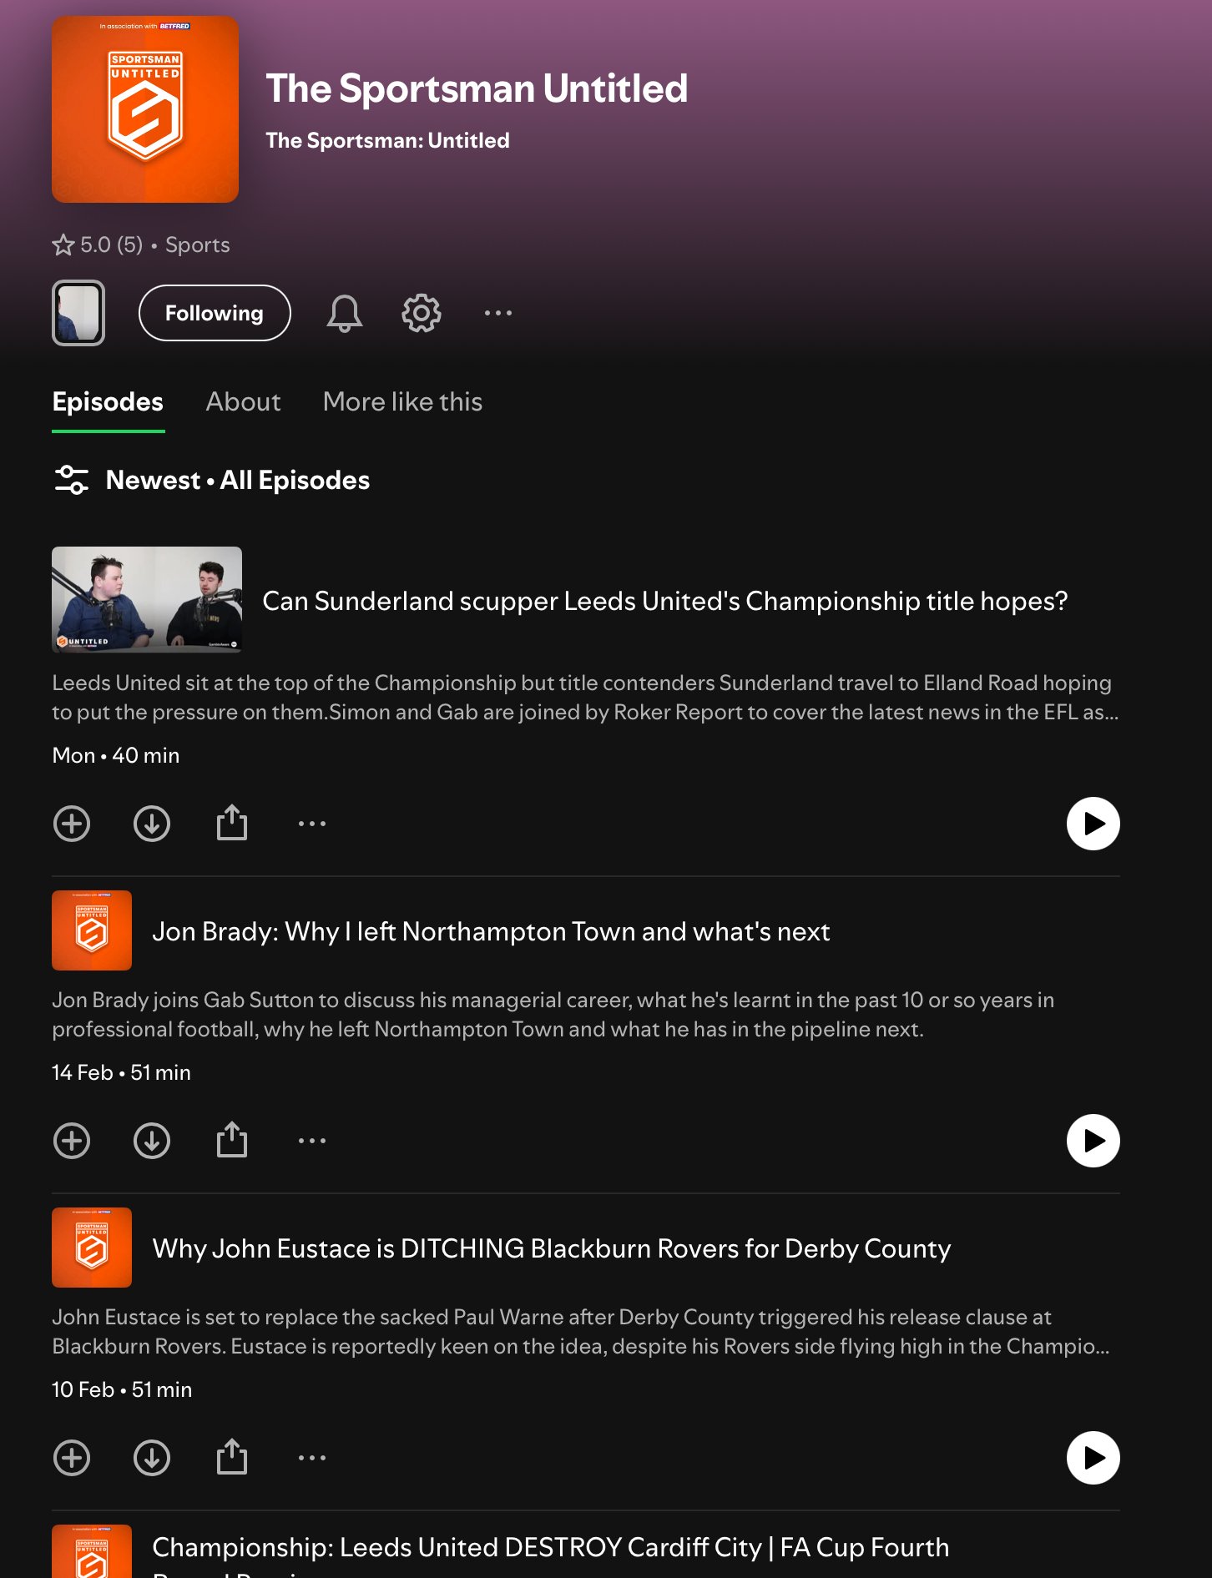Share the Jon Brady episode
Viewport: 1212px width, 1578px height.
232,1140
